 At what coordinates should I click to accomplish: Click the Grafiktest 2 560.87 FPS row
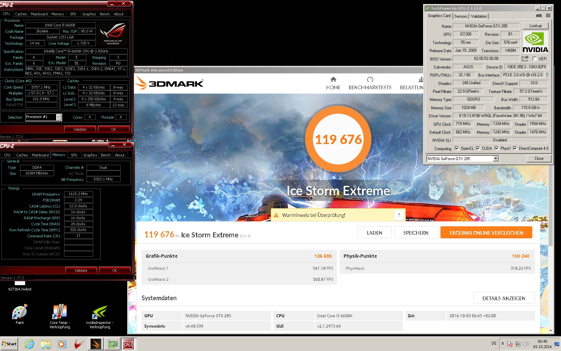[239, 279]
